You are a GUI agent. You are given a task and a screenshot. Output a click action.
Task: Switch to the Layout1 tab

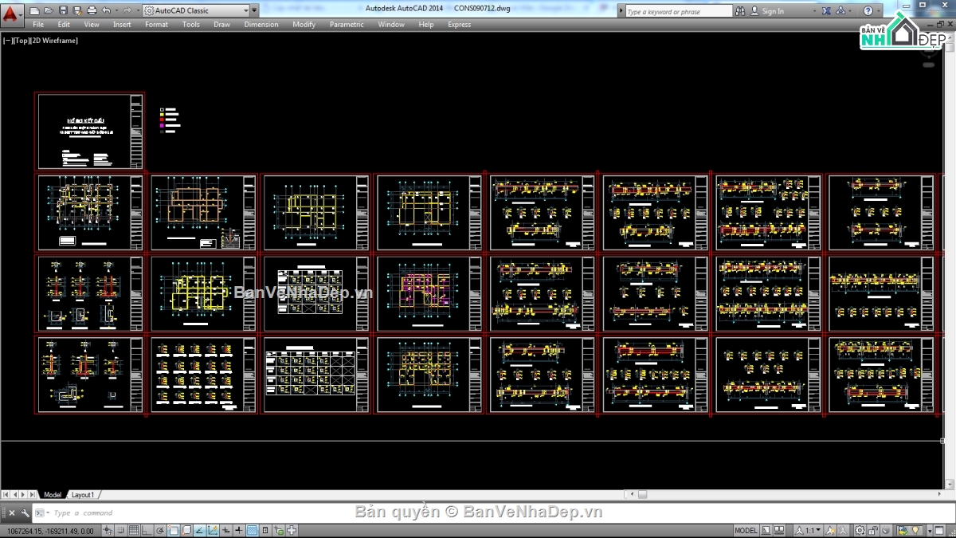click(82, 494)
